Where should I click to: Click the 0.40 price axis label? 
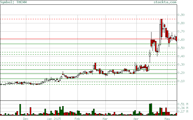pos(181,56)
